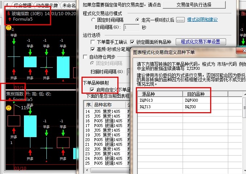246x174 pixels.
Task: Click the 1194 price label in 焦炭指数 chart
Action: [26, 107]
